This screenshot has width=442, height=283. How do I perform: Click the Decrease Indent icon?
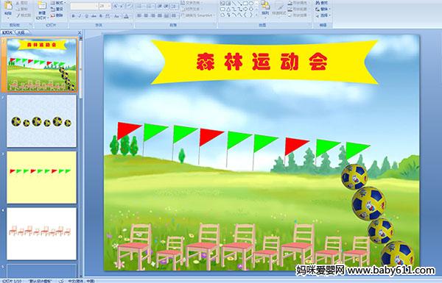(160, 6)
